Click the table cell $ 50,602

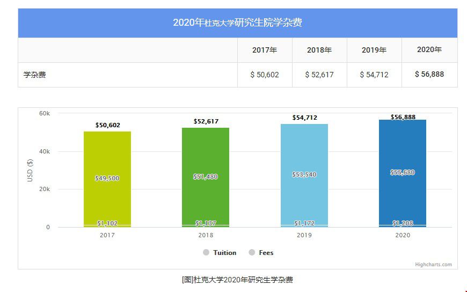click(265, 75)
